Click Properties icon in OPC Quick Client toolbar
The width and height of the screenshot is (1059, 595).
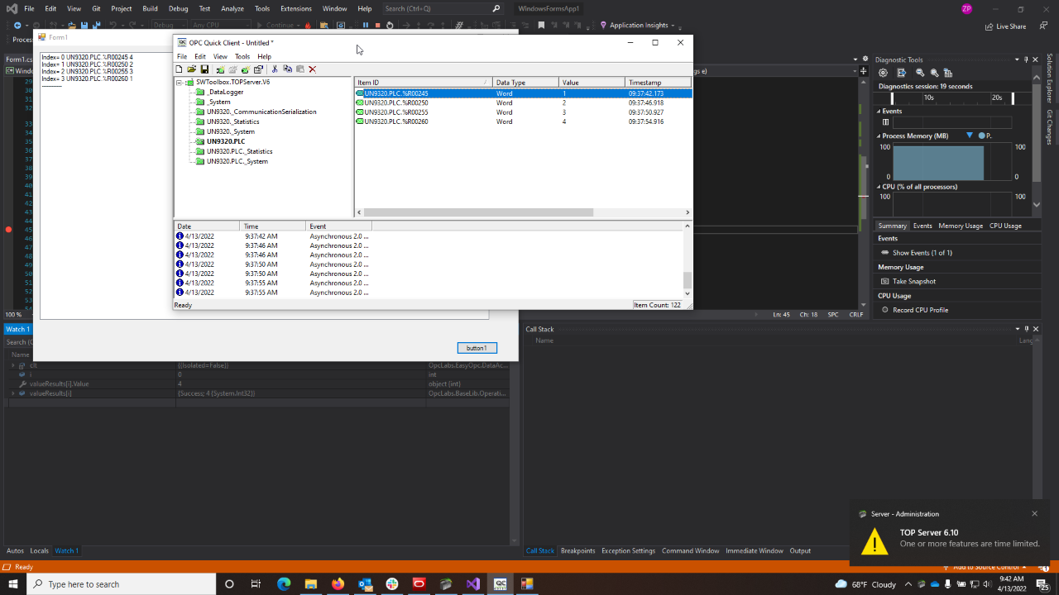tap(259, 69)
